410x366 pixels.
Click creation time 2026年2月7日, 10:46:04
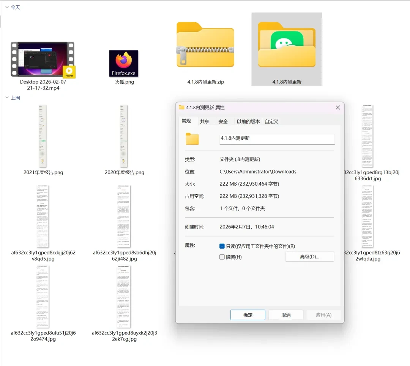[247, 227]
